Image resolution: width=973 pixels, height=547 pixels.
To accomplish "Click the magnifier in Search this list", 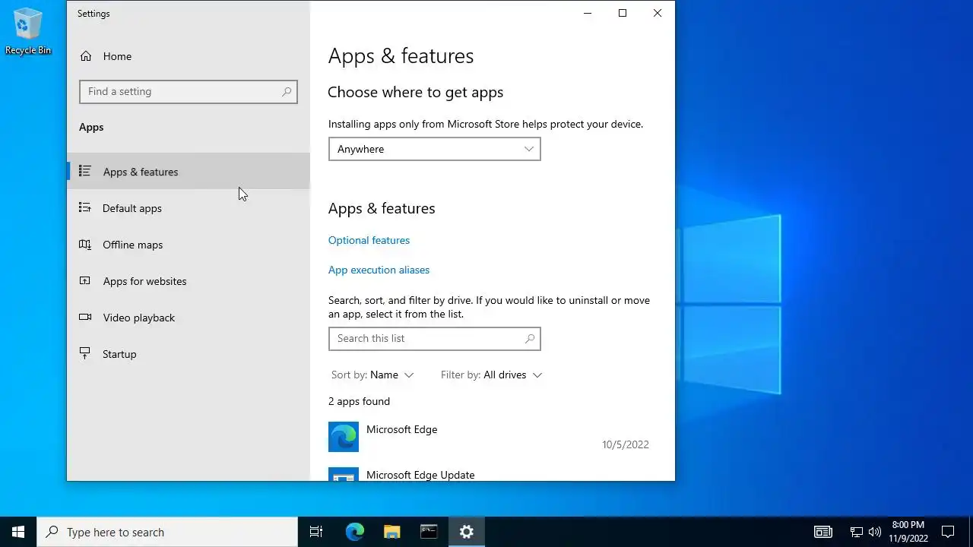I will pos(530,339).
